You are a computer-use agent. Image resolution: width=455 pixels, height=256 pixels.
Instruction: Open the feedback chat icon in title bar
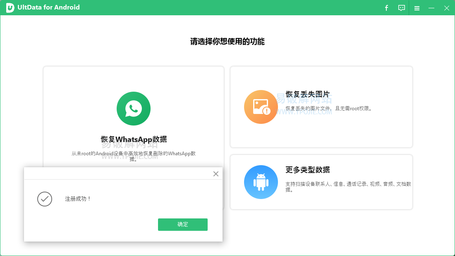point(401,8)
